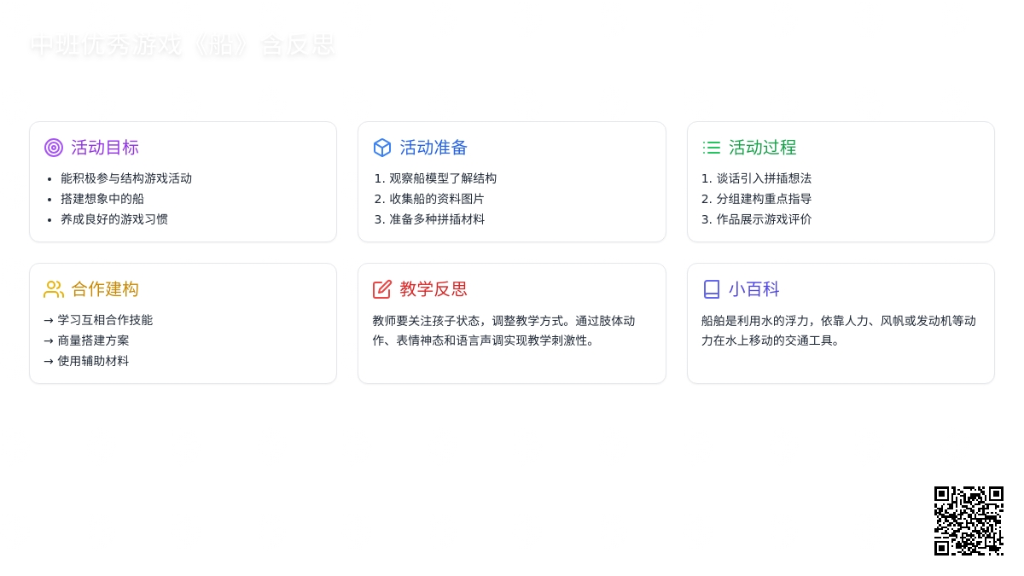Click the blue cube icon beside 活动准备
The height and width of the screenshot is (576, 1024).
[382, 148]
